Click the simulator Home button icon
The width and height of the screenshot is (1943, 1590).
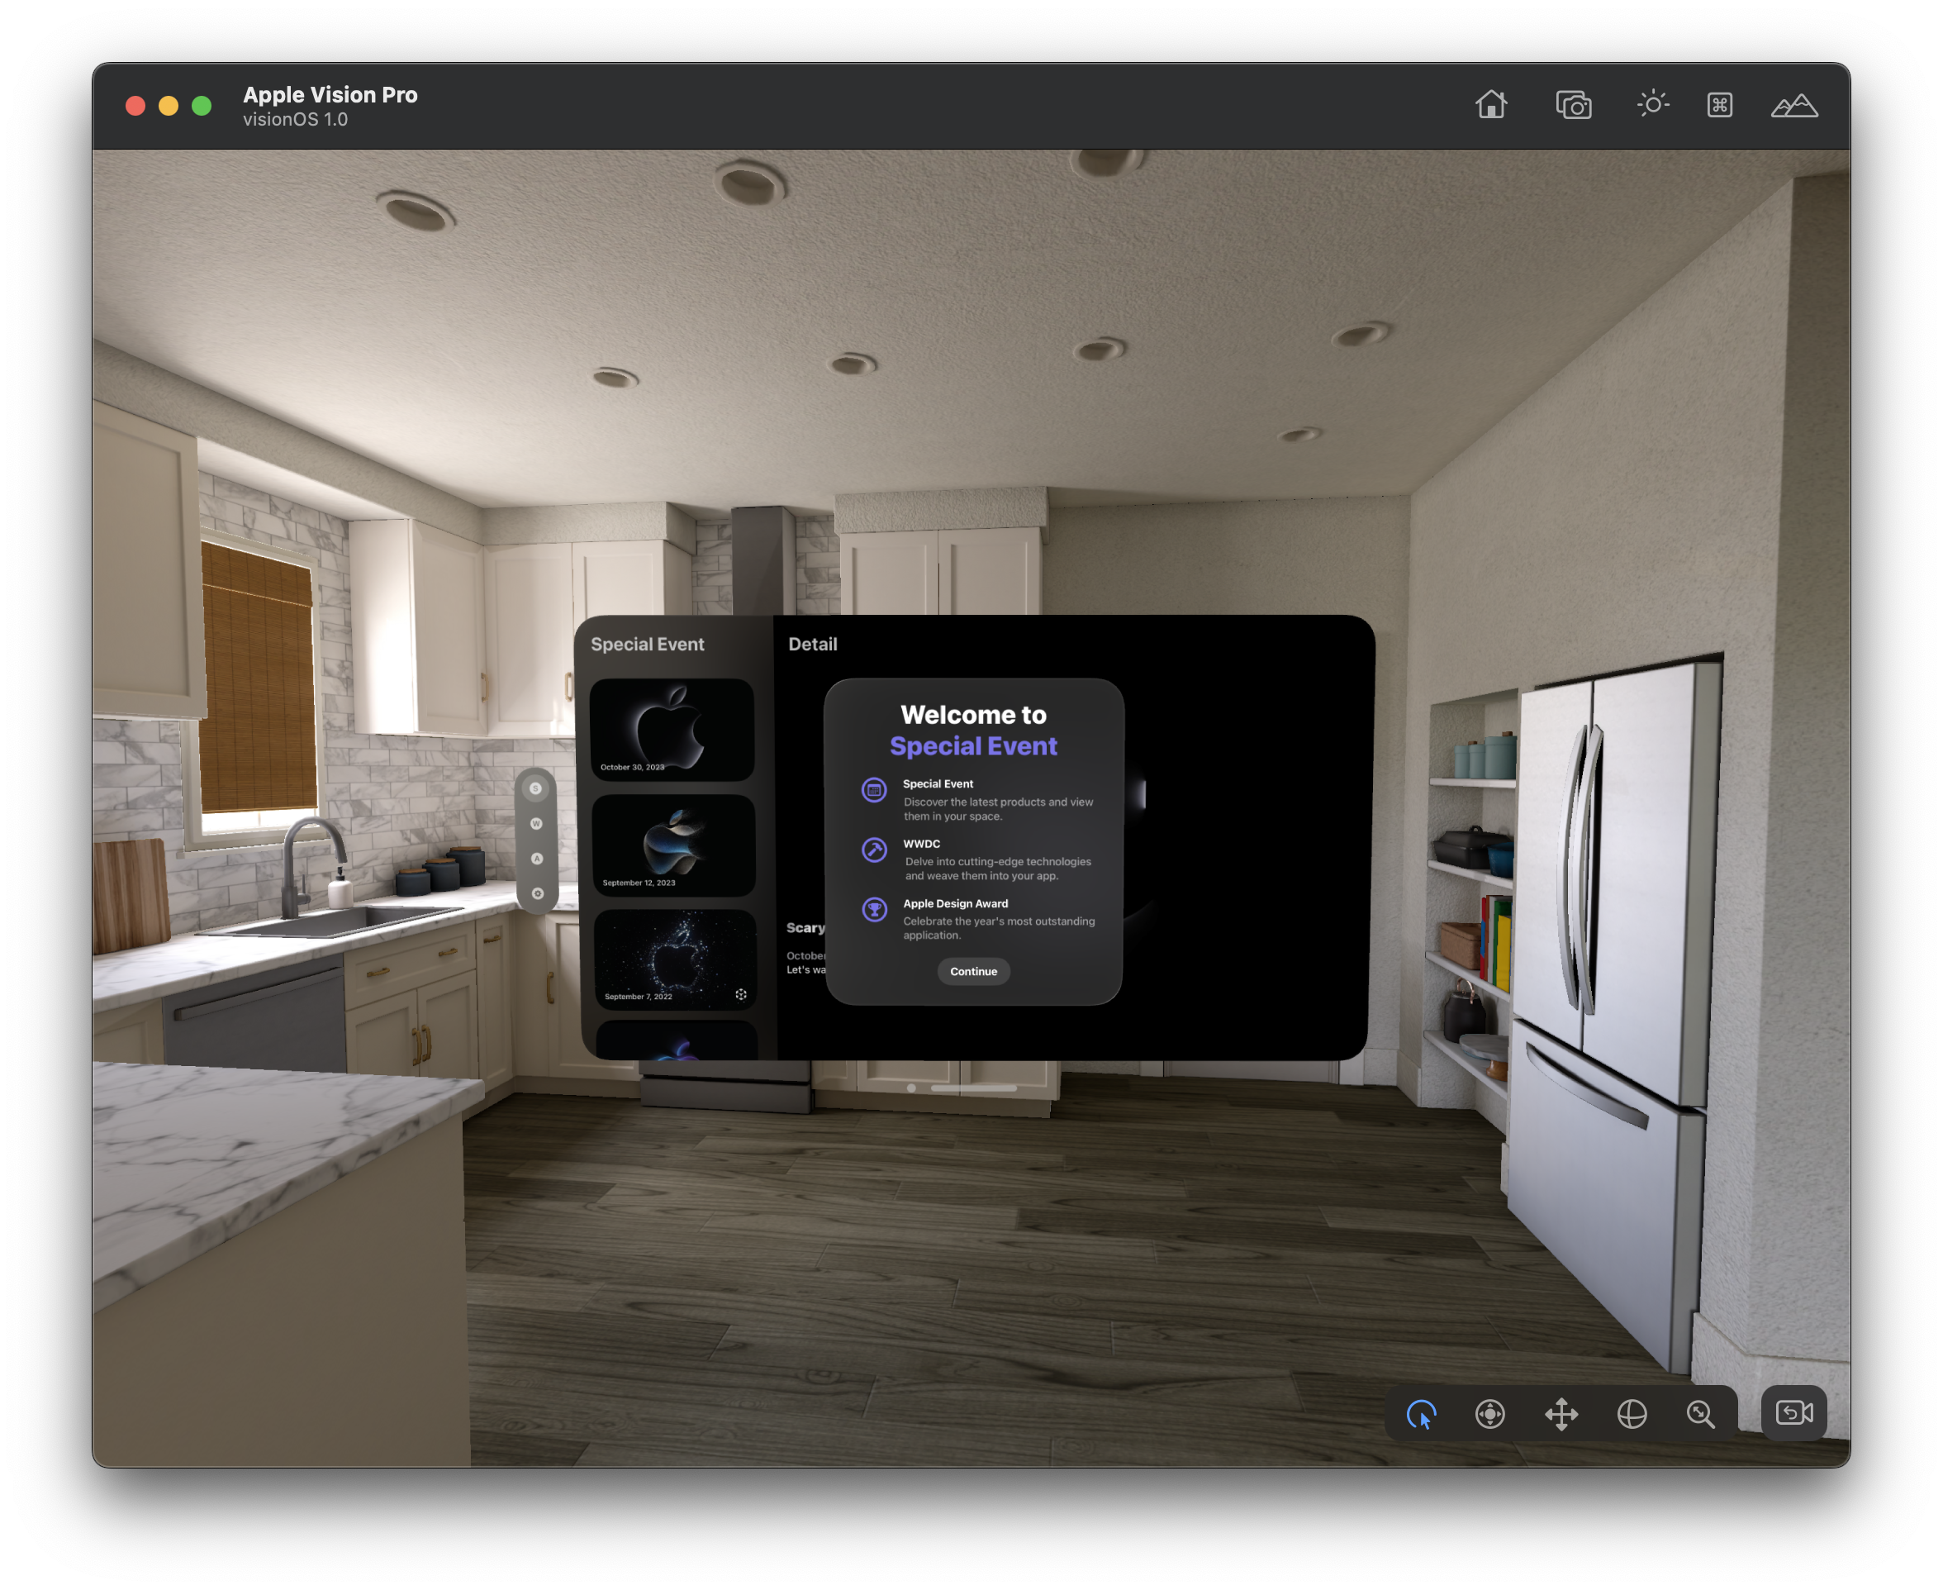pos(1490,104)
